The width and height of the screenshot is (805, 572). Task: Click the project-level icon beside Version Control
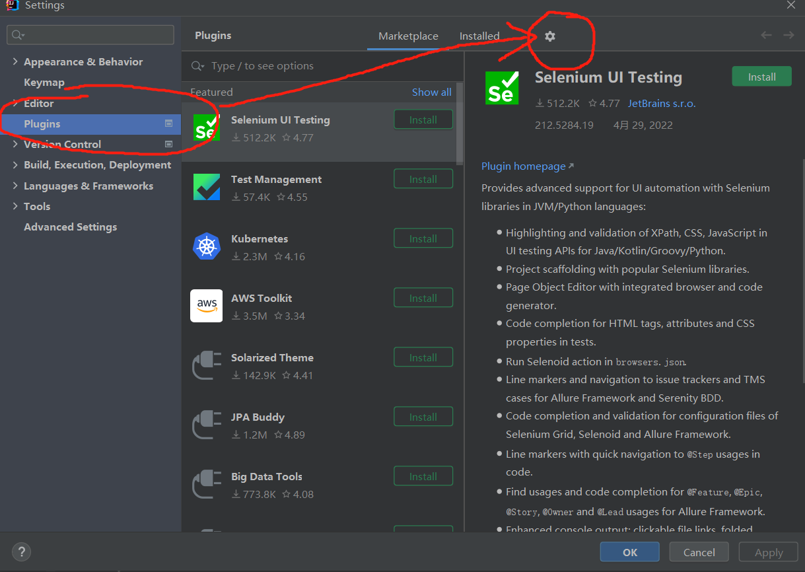[x=168, y=144]
